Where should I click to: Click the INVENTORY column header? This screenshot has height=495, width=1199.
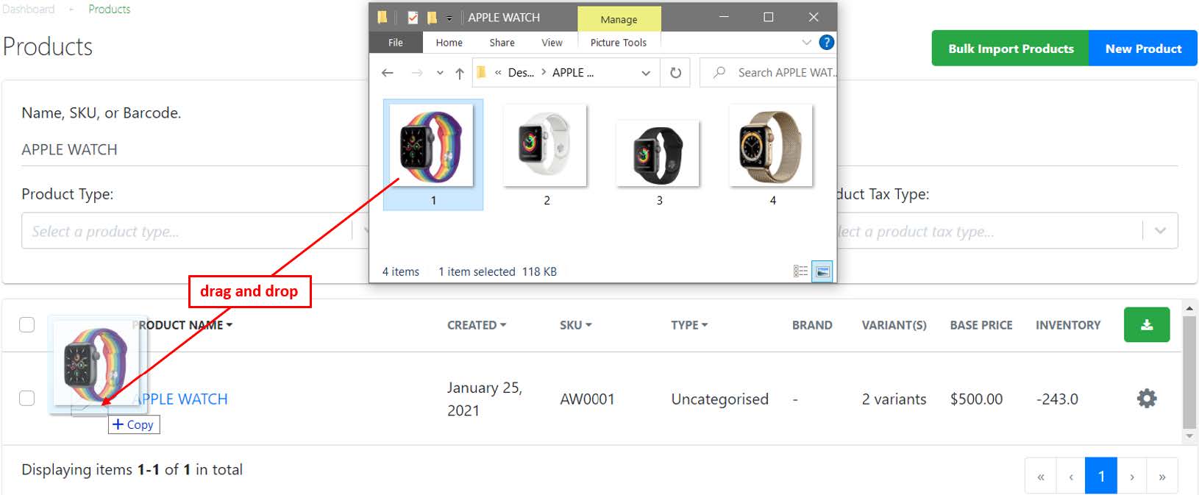(1068, 325)
